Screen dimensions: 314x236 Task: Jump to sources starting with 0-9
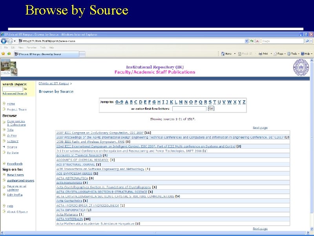119,102
